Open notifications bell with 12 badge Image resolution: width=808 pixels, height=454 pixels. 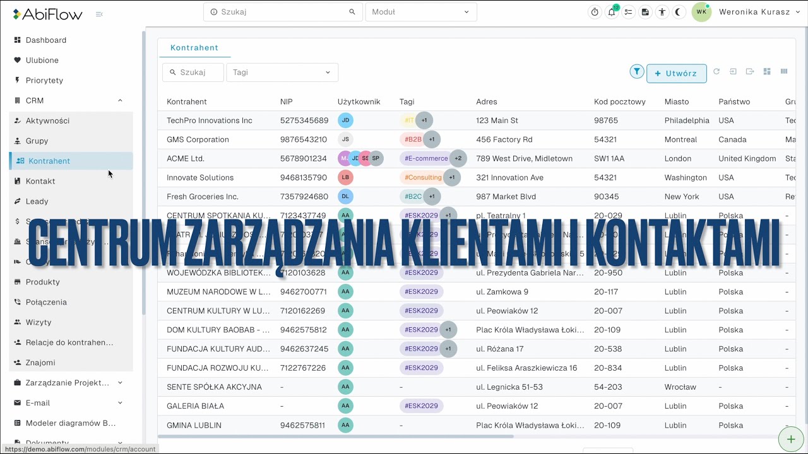tap(612, 12)
